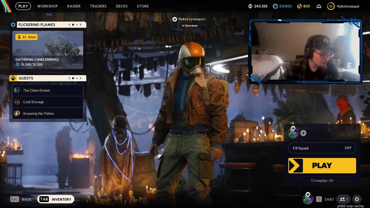Image resolution: width=370 pixels, height=208 pixels.
Task: Open CHAT label in bottom bar
Action: coord(329,199)
